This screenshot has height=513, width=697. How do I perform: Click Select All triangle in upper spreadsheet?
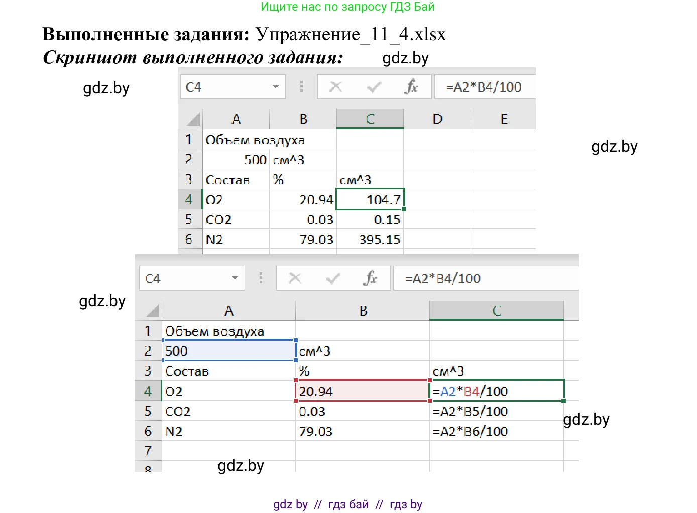point(193,119)
